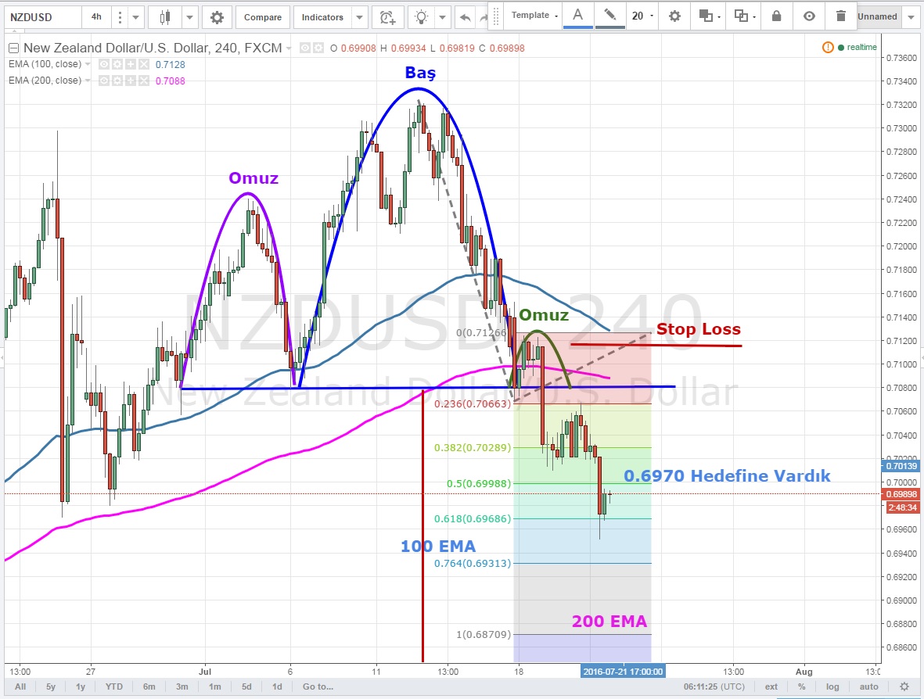Image resolution: width=924 pixels, height=699 pixels.
Task: Expand the Indicators dropdown arrow
Action: tap(359, 17)
